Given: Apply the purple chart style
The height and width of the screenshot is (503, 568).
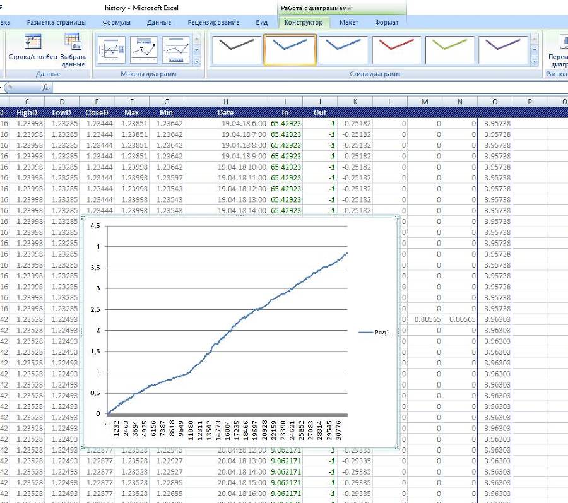Looking at the screenshot, I should click(x=503, y=50).
